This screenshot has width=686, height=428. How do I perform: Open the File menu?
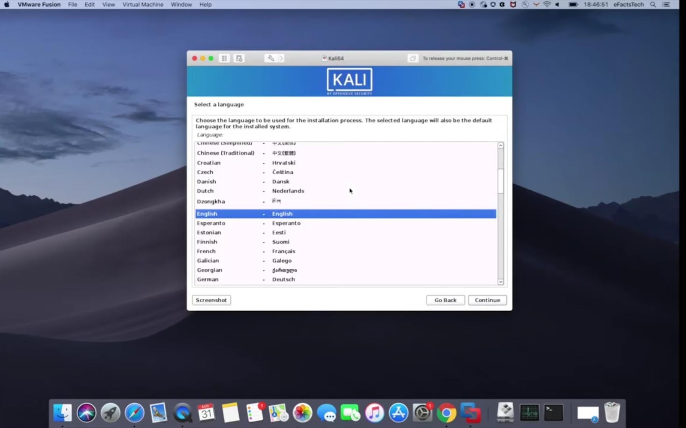click(x=72, y=5)
